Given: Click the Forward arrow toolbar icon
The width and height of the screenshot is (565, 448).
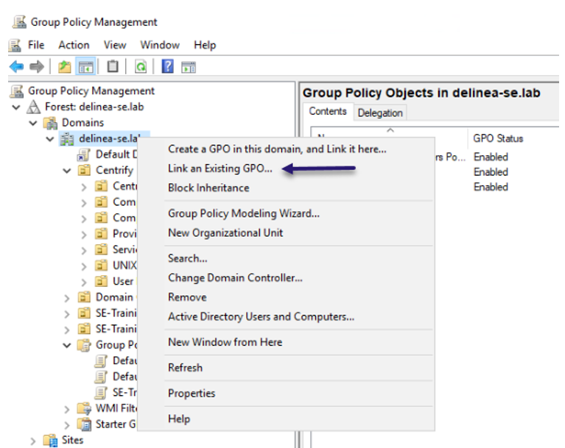Looking at the screenshot, I should coord(37,67).
